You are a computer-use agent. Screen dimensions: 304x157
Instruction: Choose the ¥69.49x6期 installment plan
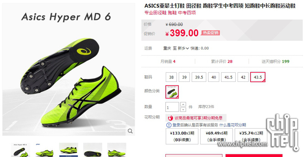(217, 136)
